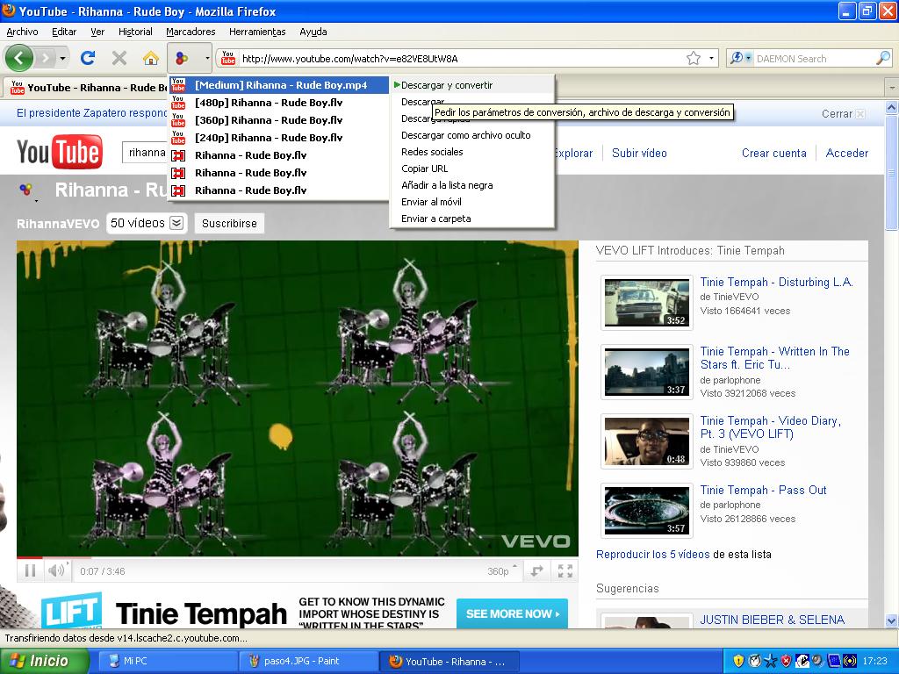Click the Suscribirse button
The height and width of the screenshot is (674, 899).
tap(229, 224)
